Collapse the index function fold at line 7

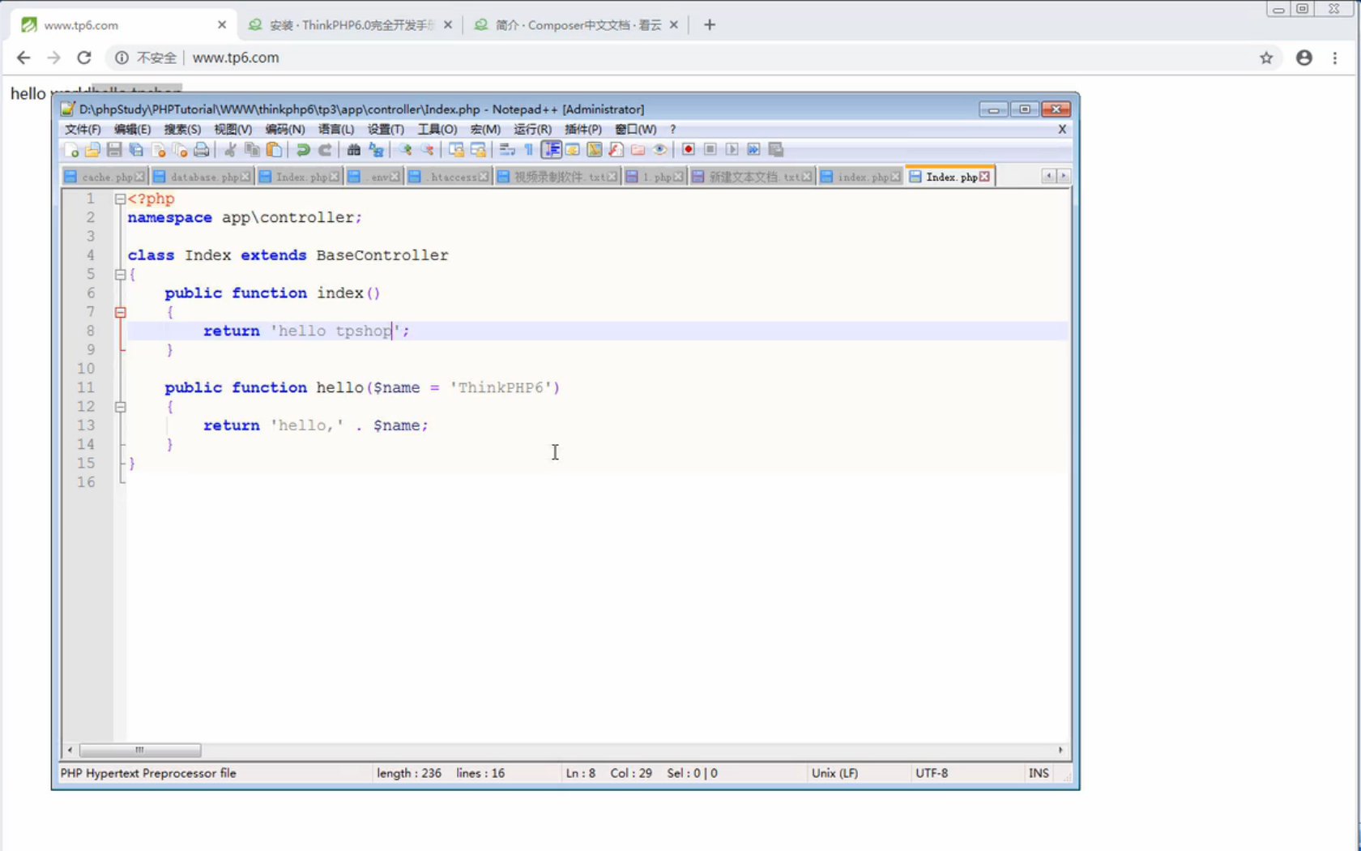pos(120,312)
